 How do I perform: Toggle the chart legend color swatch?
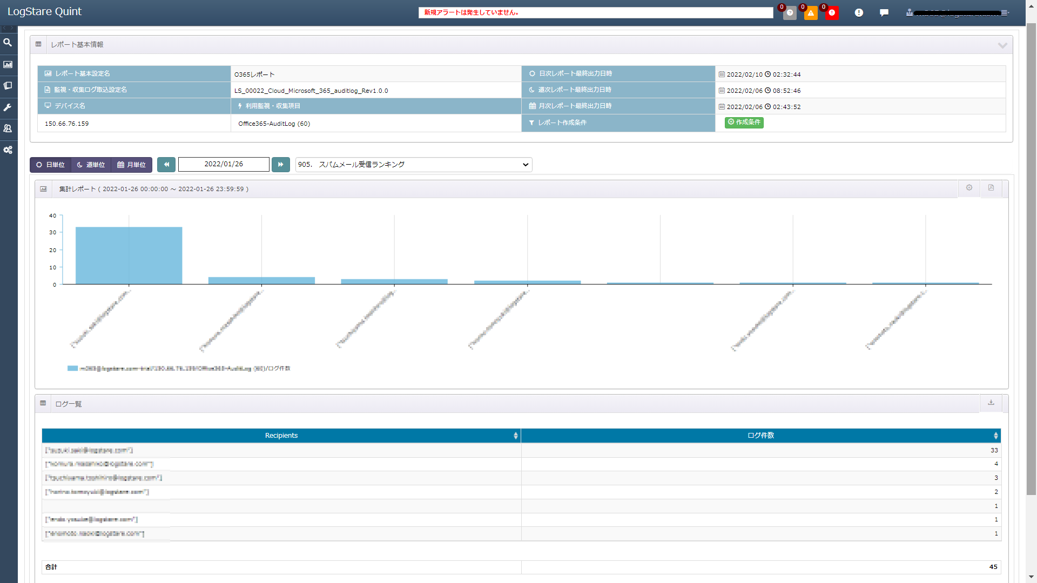coord(72,369)
